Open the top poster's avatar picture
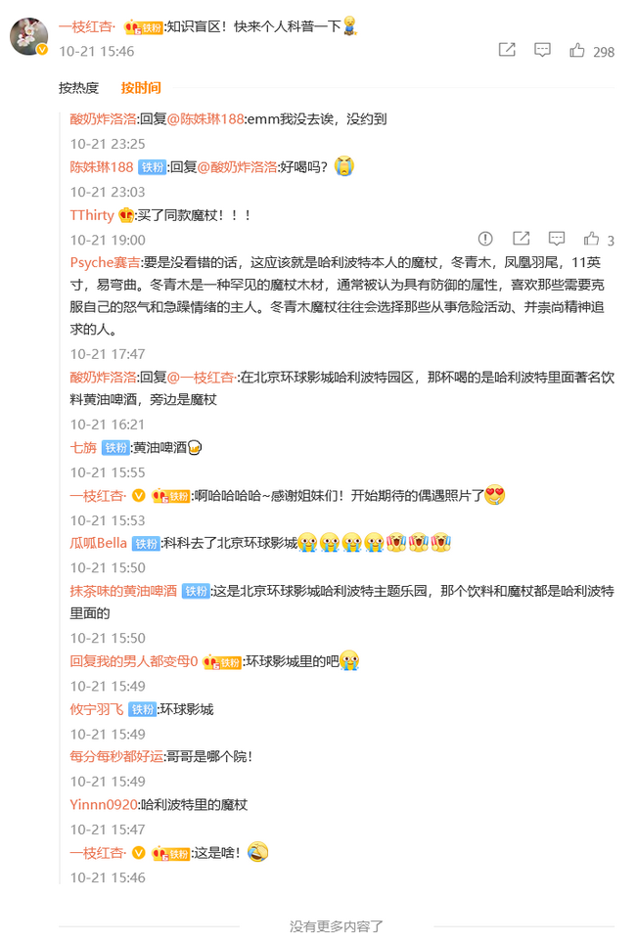 (x=29, y=37)
